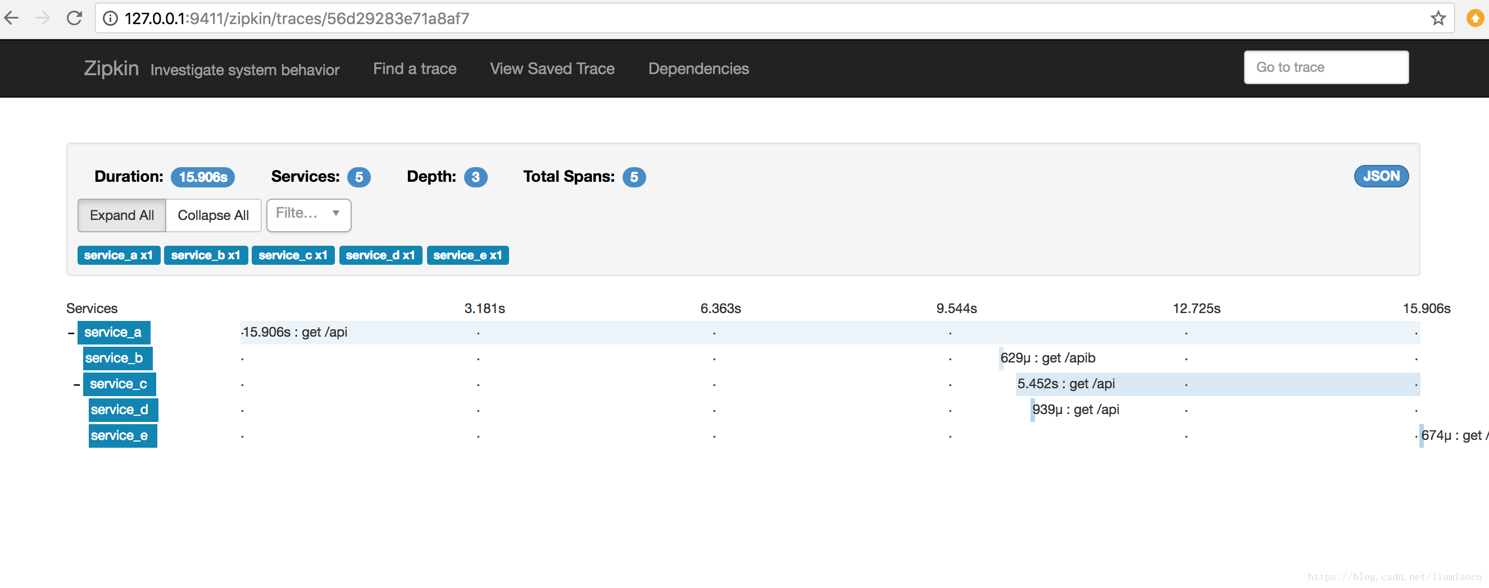The width and height of the screenshot is (1489, 588).
Task: Go to Dependencies page
Action: (x=698, y=68)
